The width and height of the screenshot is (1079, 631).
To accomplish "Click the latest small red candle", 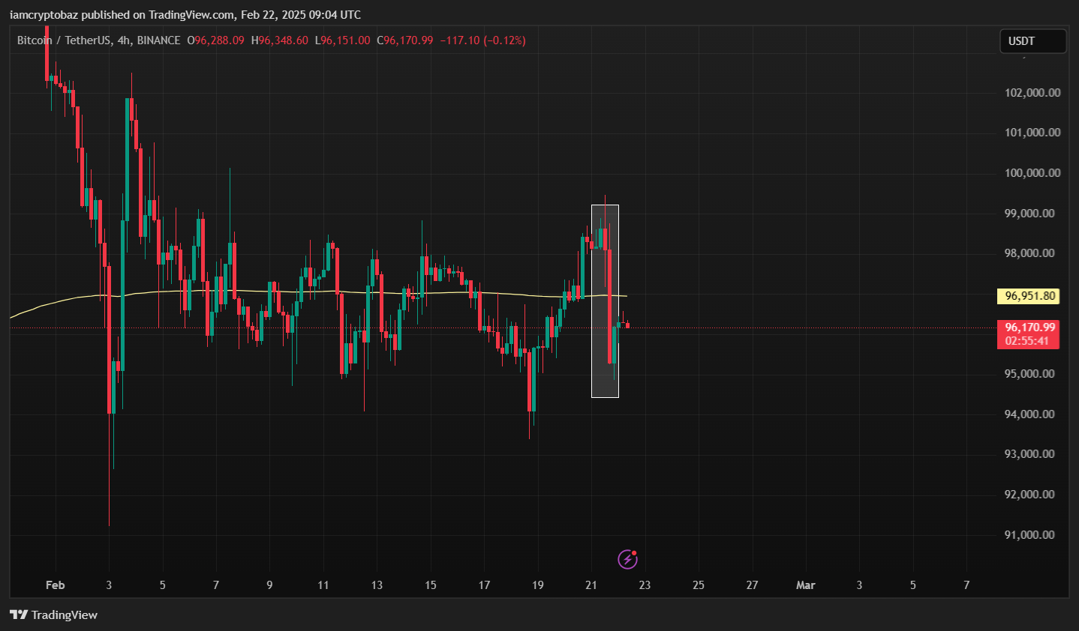I will 627,324.
